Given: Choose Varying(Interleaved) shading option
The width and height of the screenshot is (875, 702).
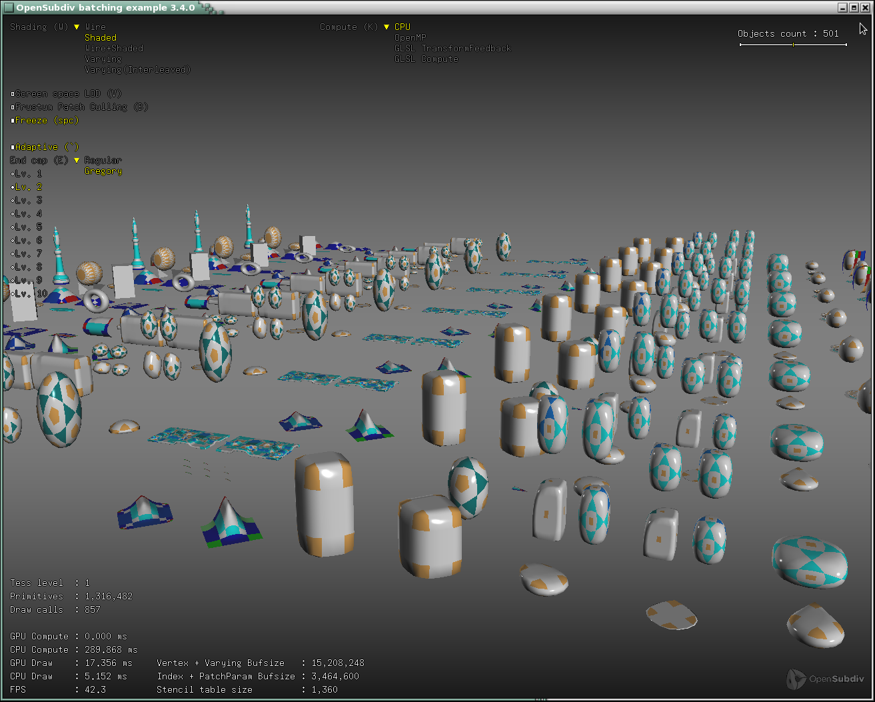Looking at the screenshot, I should pyautogui.click(x=137, y=70).
